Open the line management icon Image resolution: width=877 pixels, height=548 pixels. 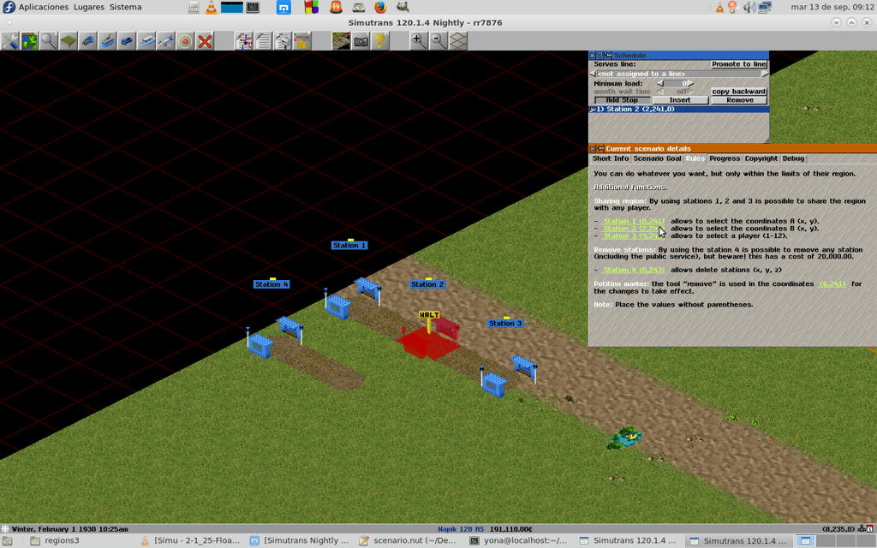click(244, 41)
